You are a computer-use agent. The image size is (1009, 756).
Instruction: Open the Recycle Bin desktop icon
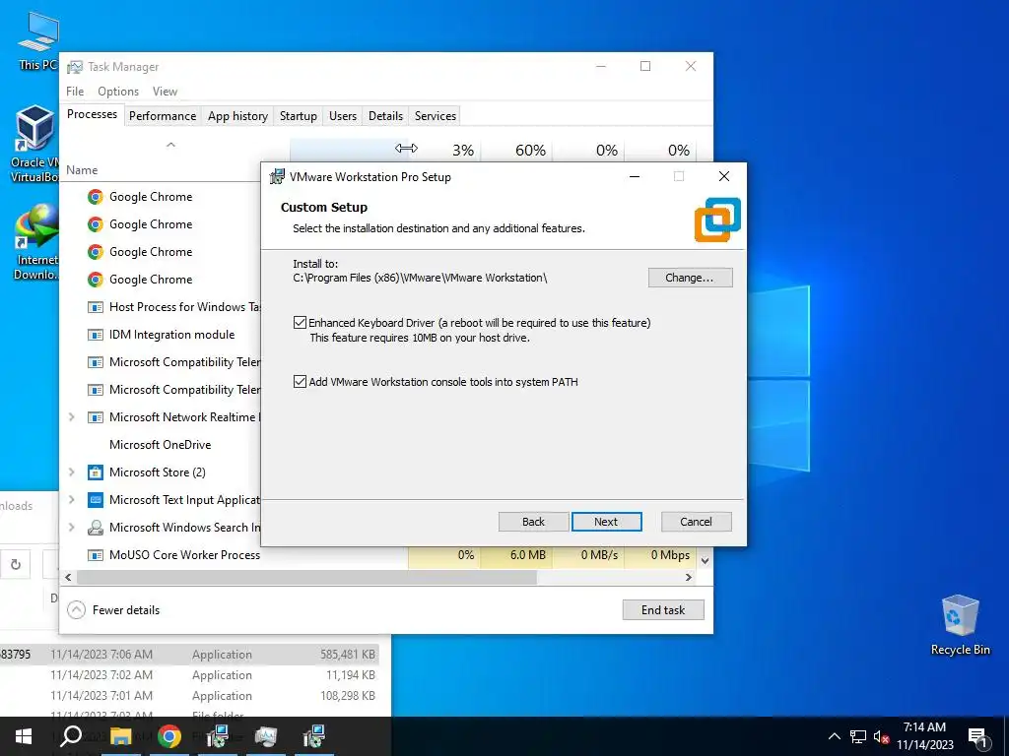pyautogui.click(x=960, y=625)
